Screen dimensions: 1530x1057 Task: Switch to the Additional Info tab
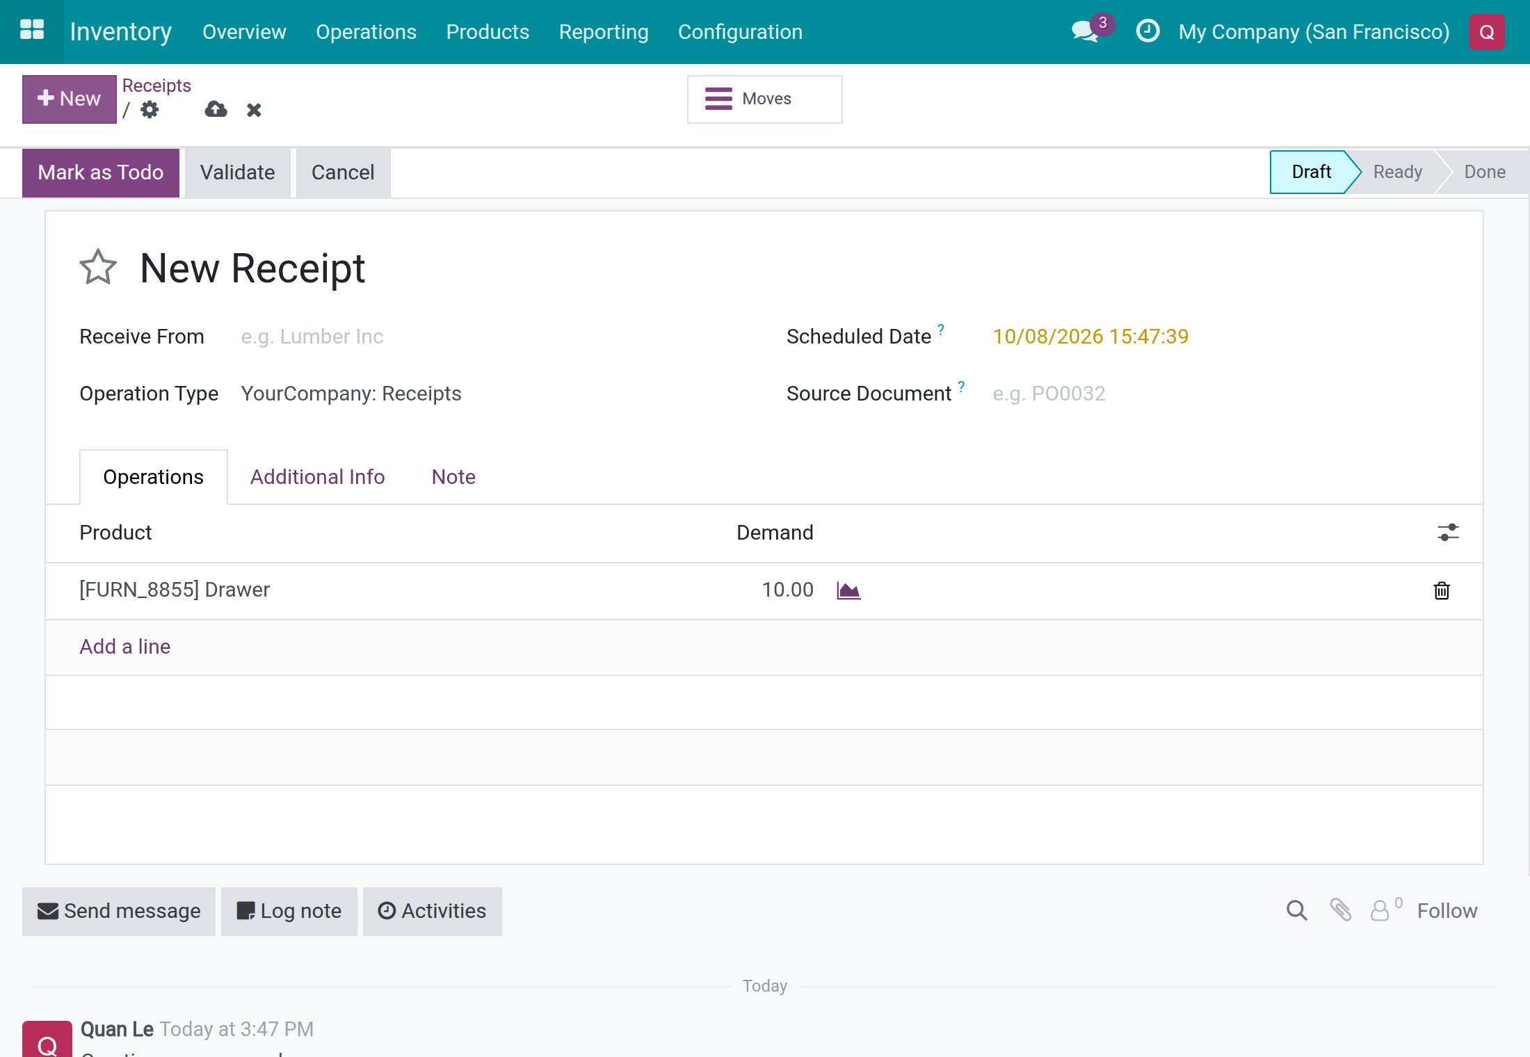317,477
